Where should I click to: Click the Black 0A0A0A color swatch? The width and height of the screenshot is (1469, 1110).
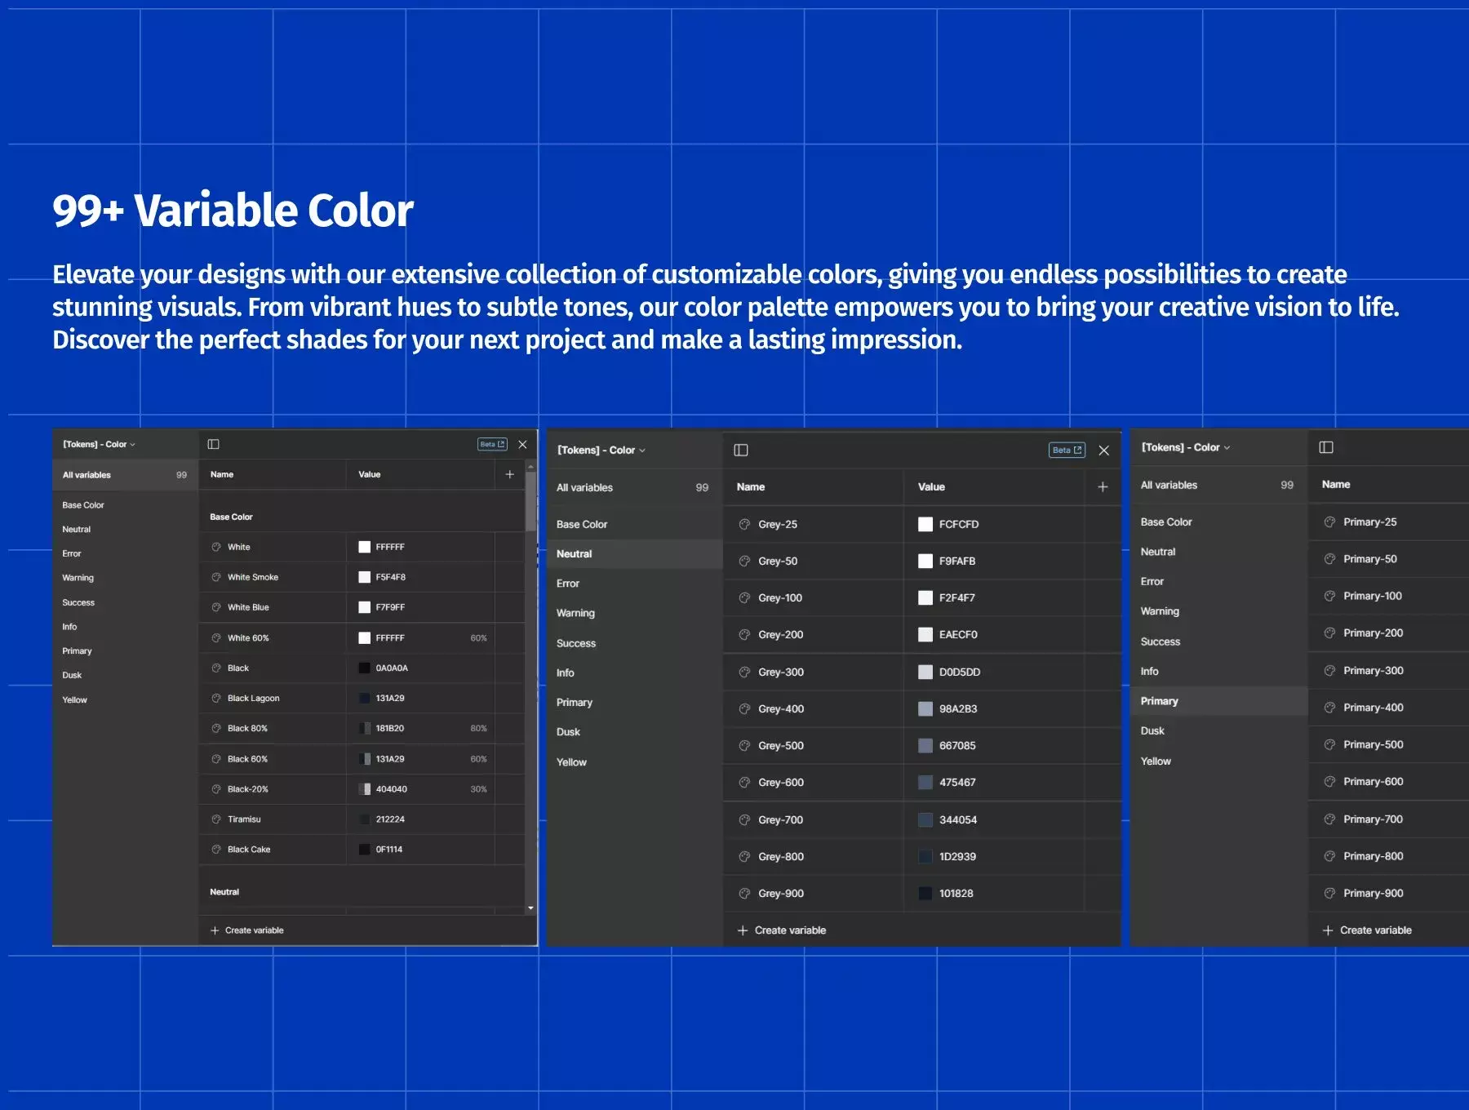click(365, 668)
